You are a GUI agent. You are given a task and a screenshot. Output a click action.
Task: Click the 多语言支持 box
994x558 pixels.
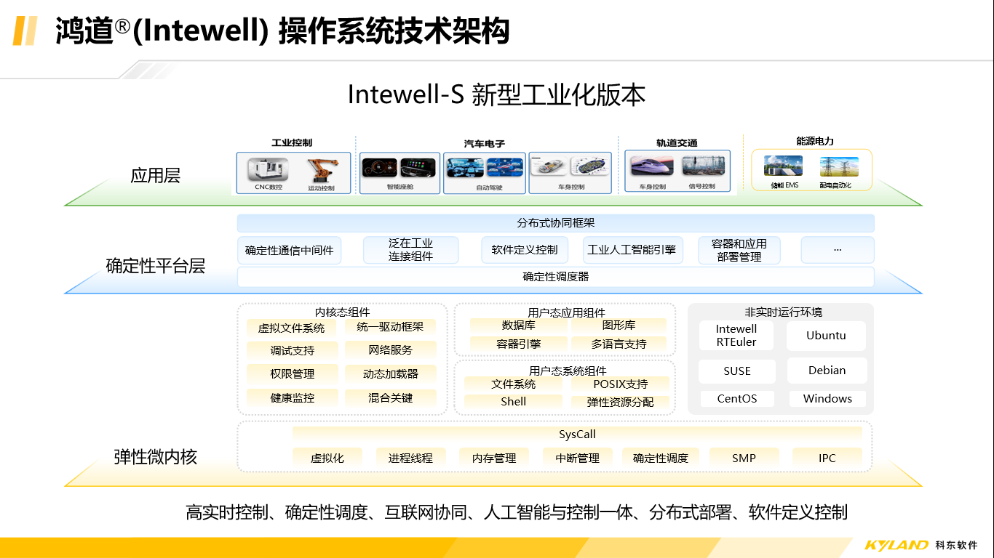[x=619, y=344]
